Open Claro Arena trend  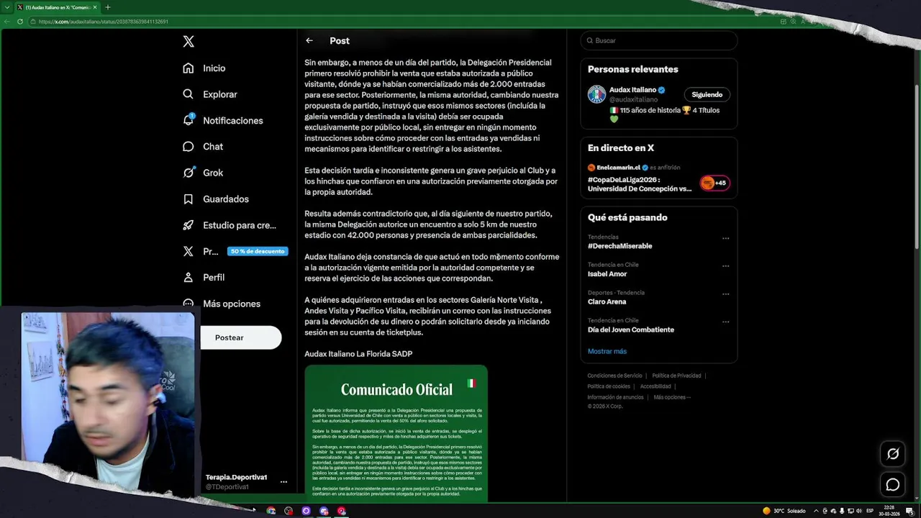607,302
